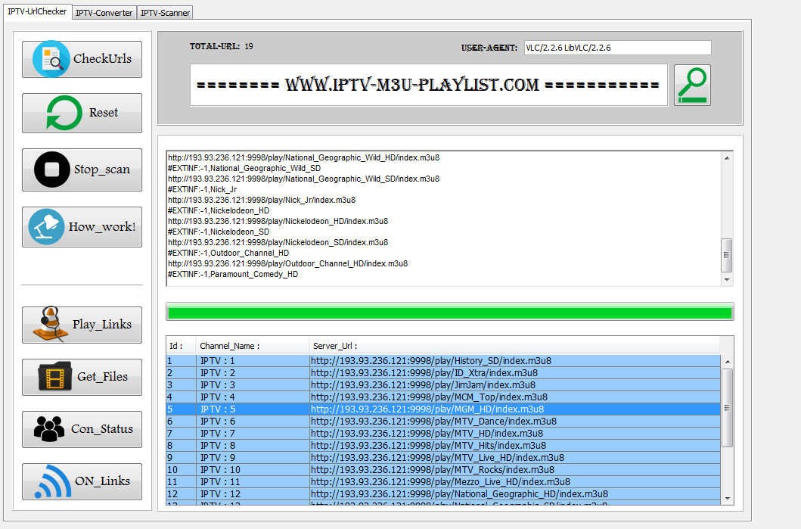
Task: Click the people group Con_Status icon
Action: [x=49, y=429]
